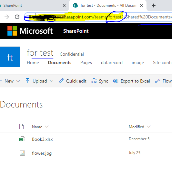Click the Confidential classification label
Viewport: 172px width, 169px height.
[72, 54]
